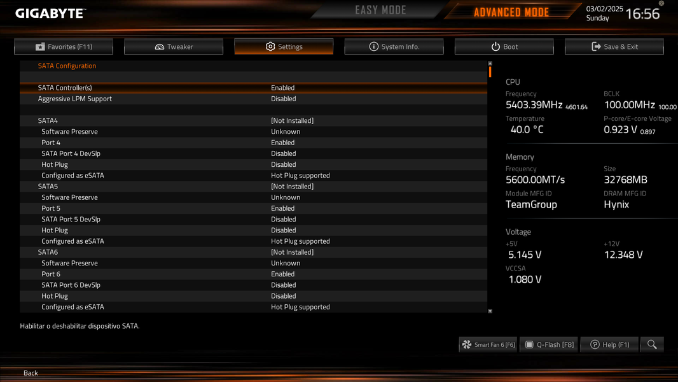This screenshot has height=382, width=678.
Task: Select the Settings tab
Action: point(284,46)
